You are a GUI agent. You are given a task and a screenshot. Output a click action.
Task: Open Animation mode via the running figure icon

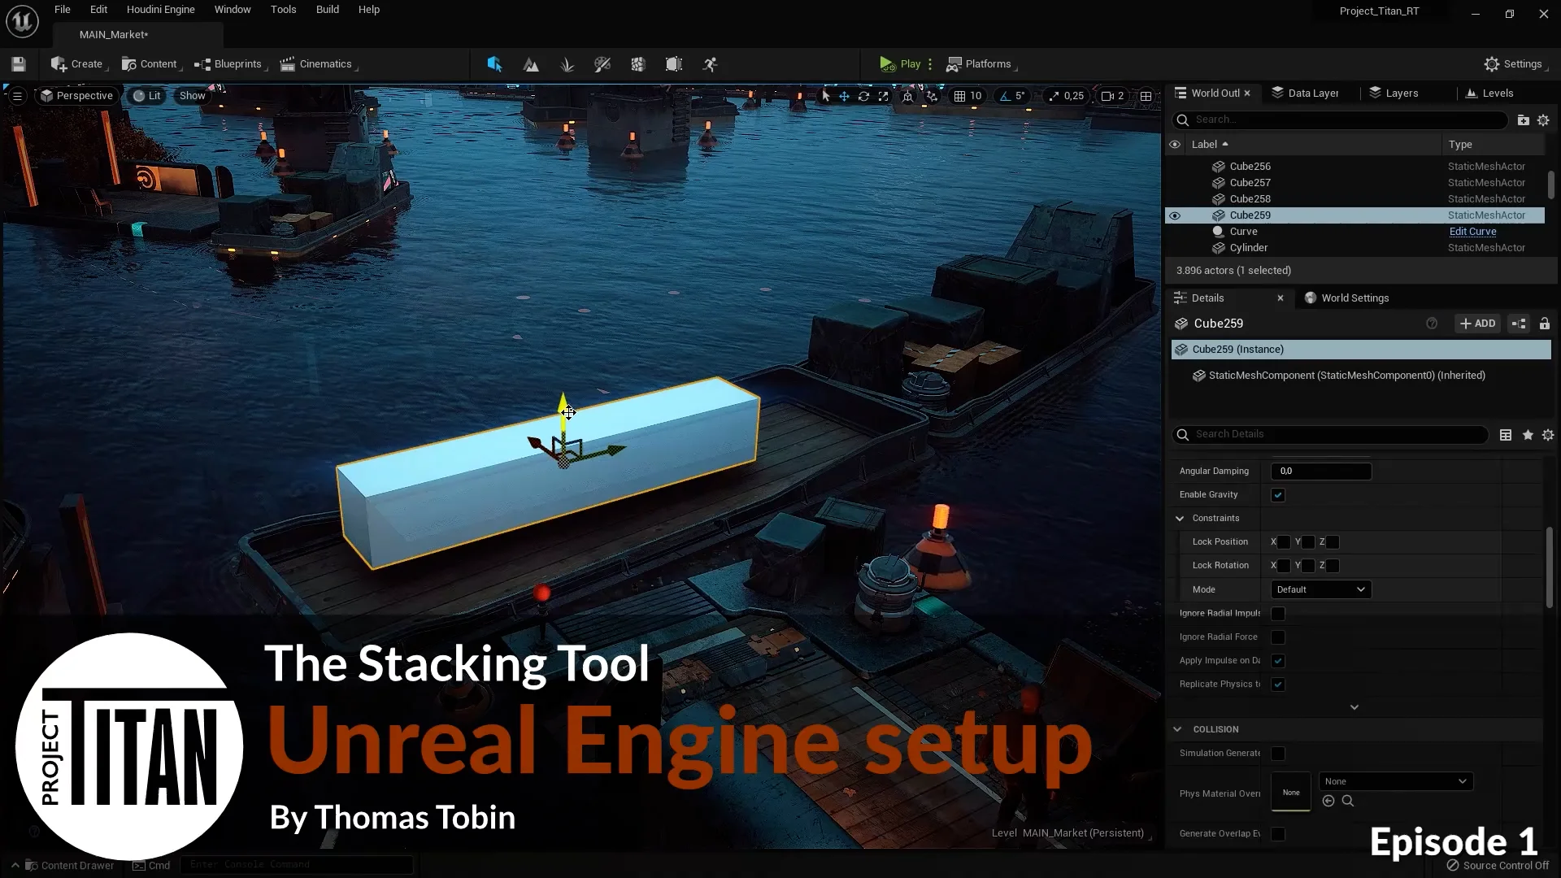(x=709, y=64)
